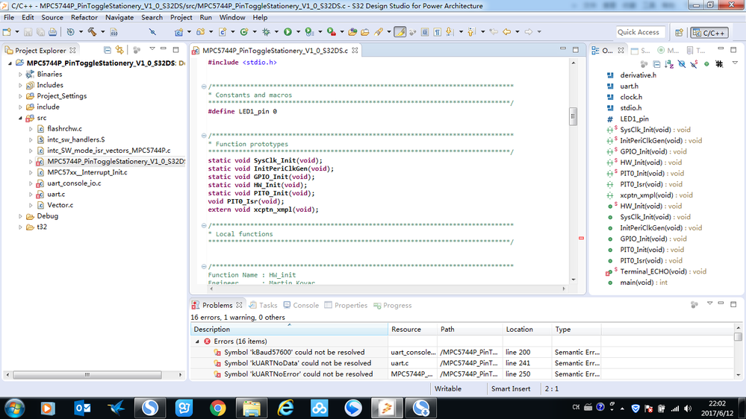Click the green Run toolbar icon
Screen dimensions: 746x419
click(287, 32)
